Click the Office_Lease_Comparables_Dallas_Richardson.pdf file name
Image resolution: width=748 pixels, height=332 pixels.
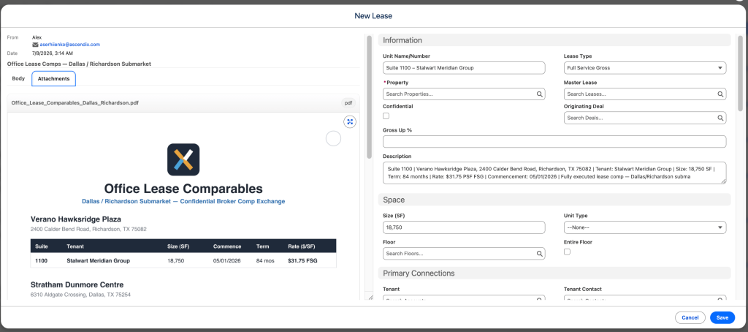tap(75, 102)
